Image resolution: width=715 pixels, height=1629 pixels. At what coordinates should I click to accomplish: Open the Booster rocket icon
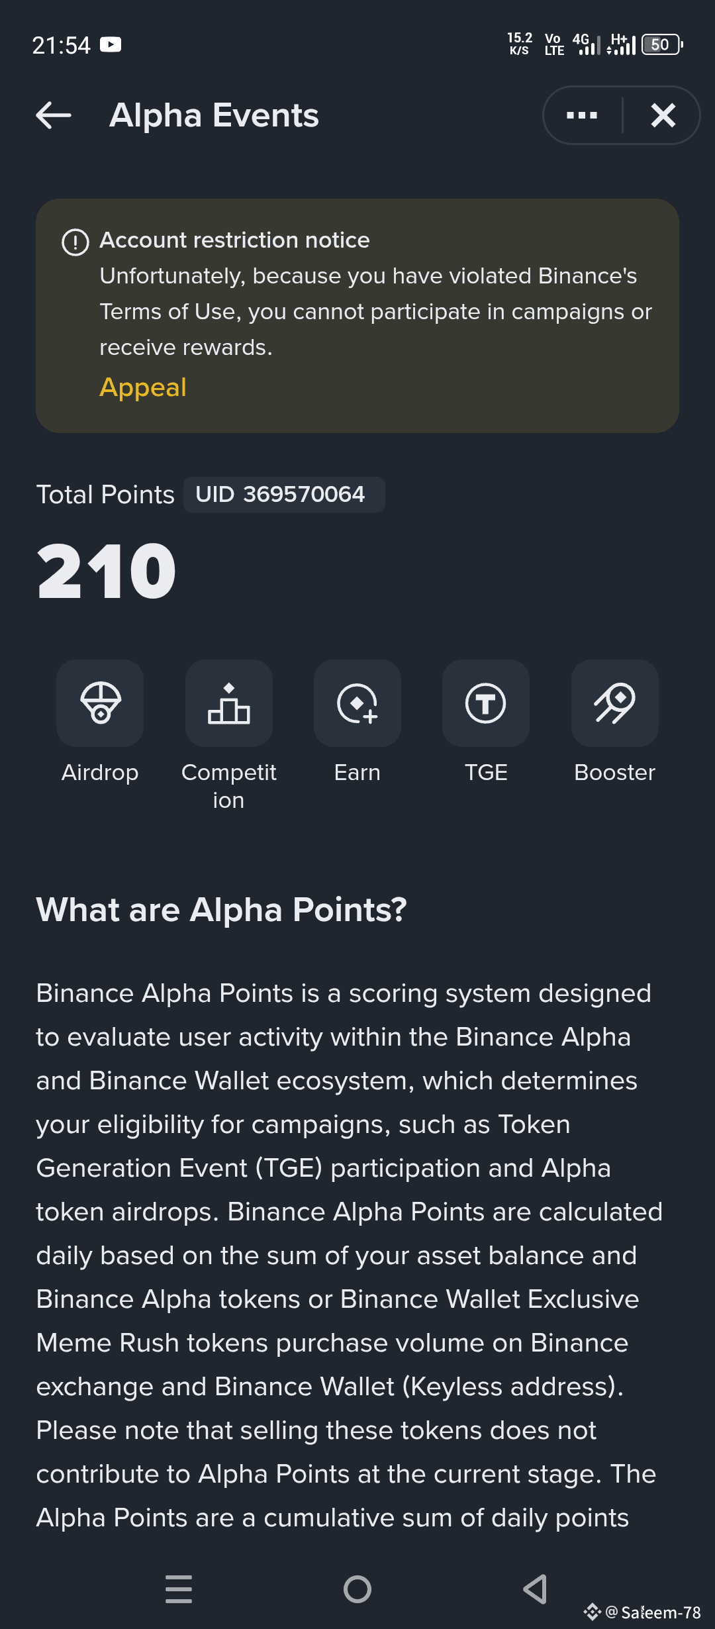pyautogui.click(x=614, y=703)
